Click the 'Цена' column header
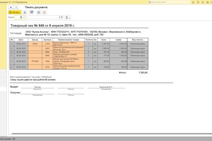The image size is (212, 141). (x=104, y=40)
